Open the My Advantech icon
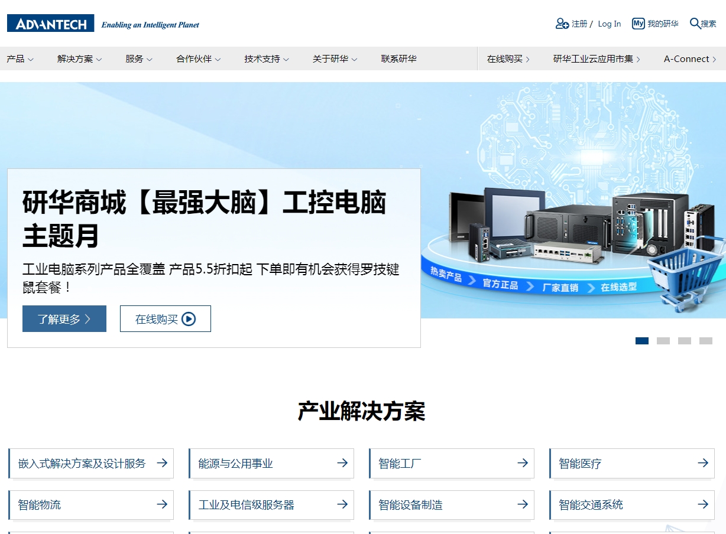Screen dimensions: 726x534 (x=638, y=24)
